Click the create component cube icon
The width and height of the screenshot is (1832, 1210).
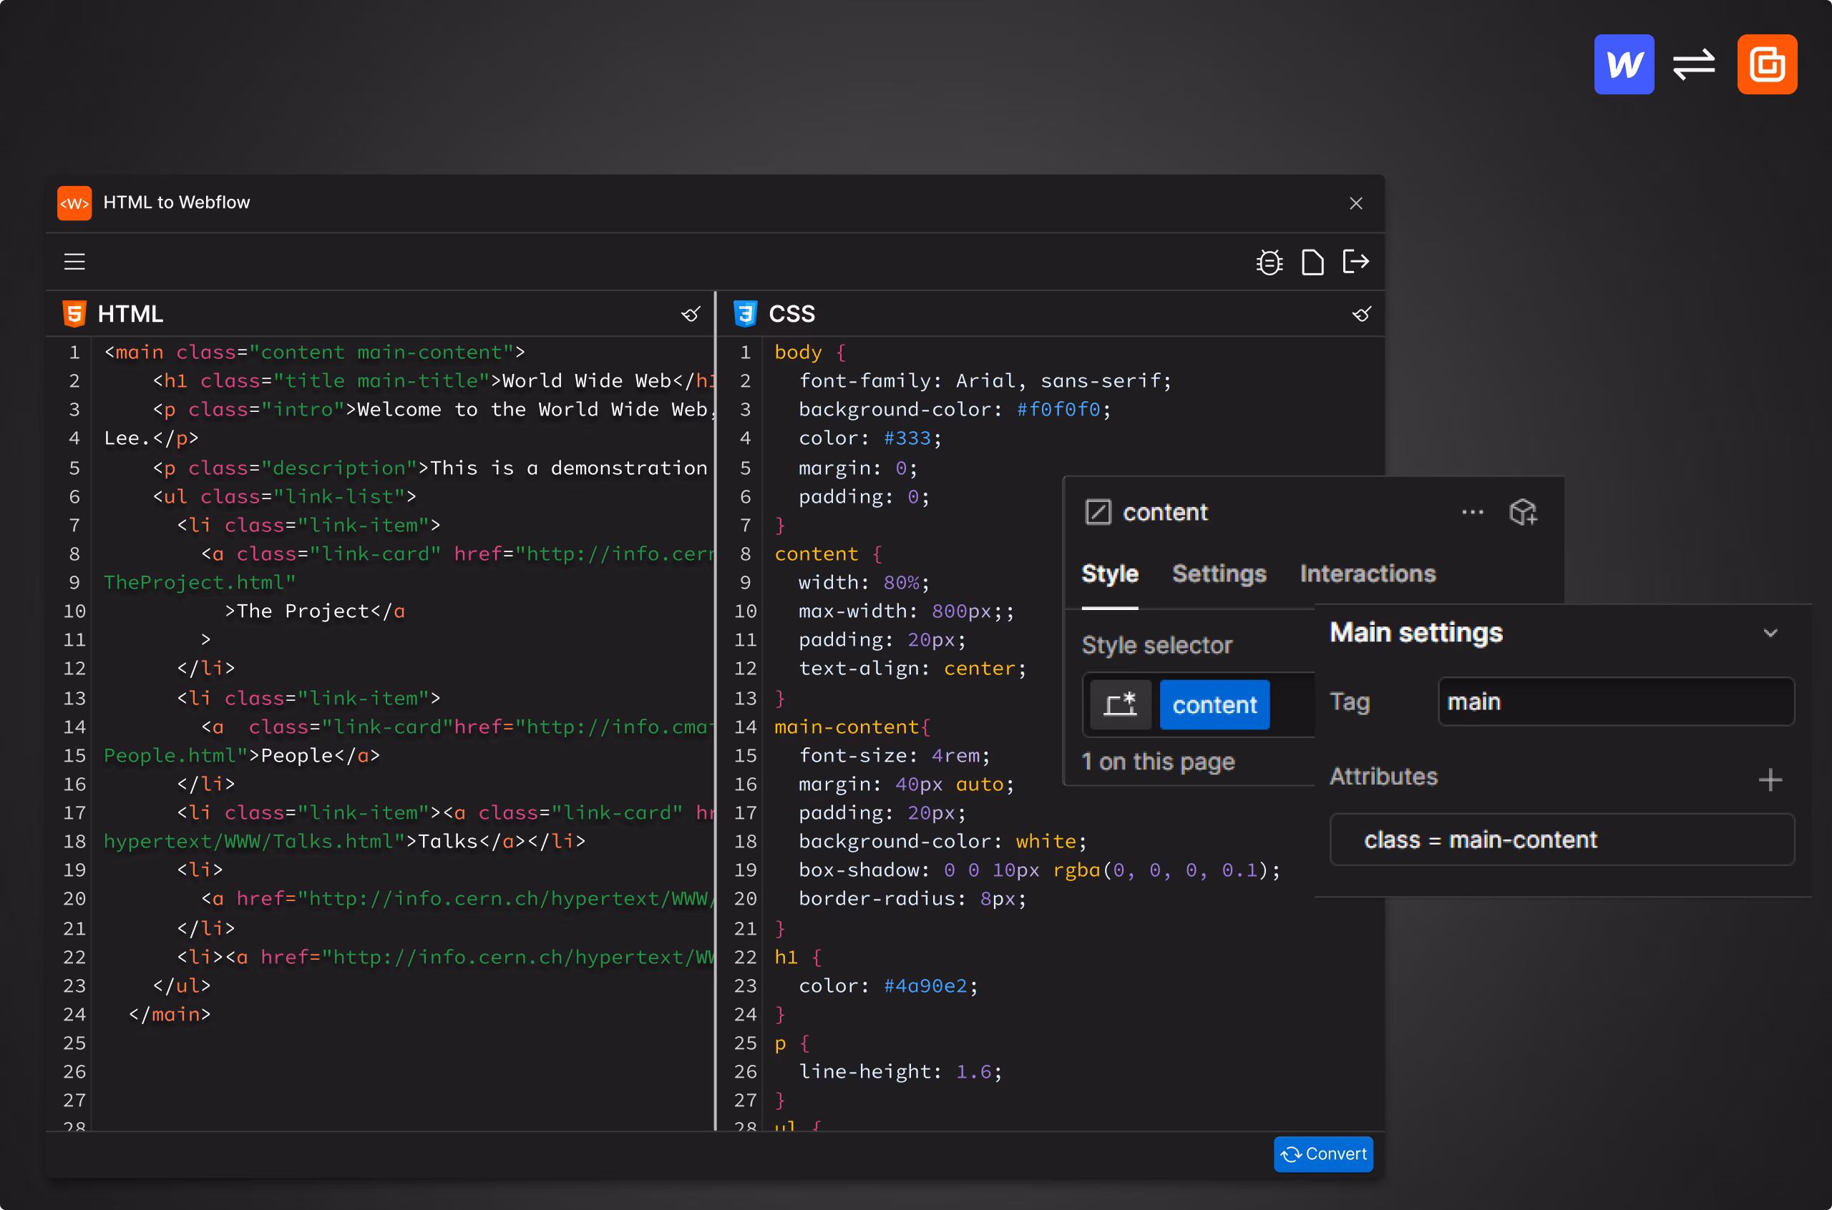pos(1523,513)
